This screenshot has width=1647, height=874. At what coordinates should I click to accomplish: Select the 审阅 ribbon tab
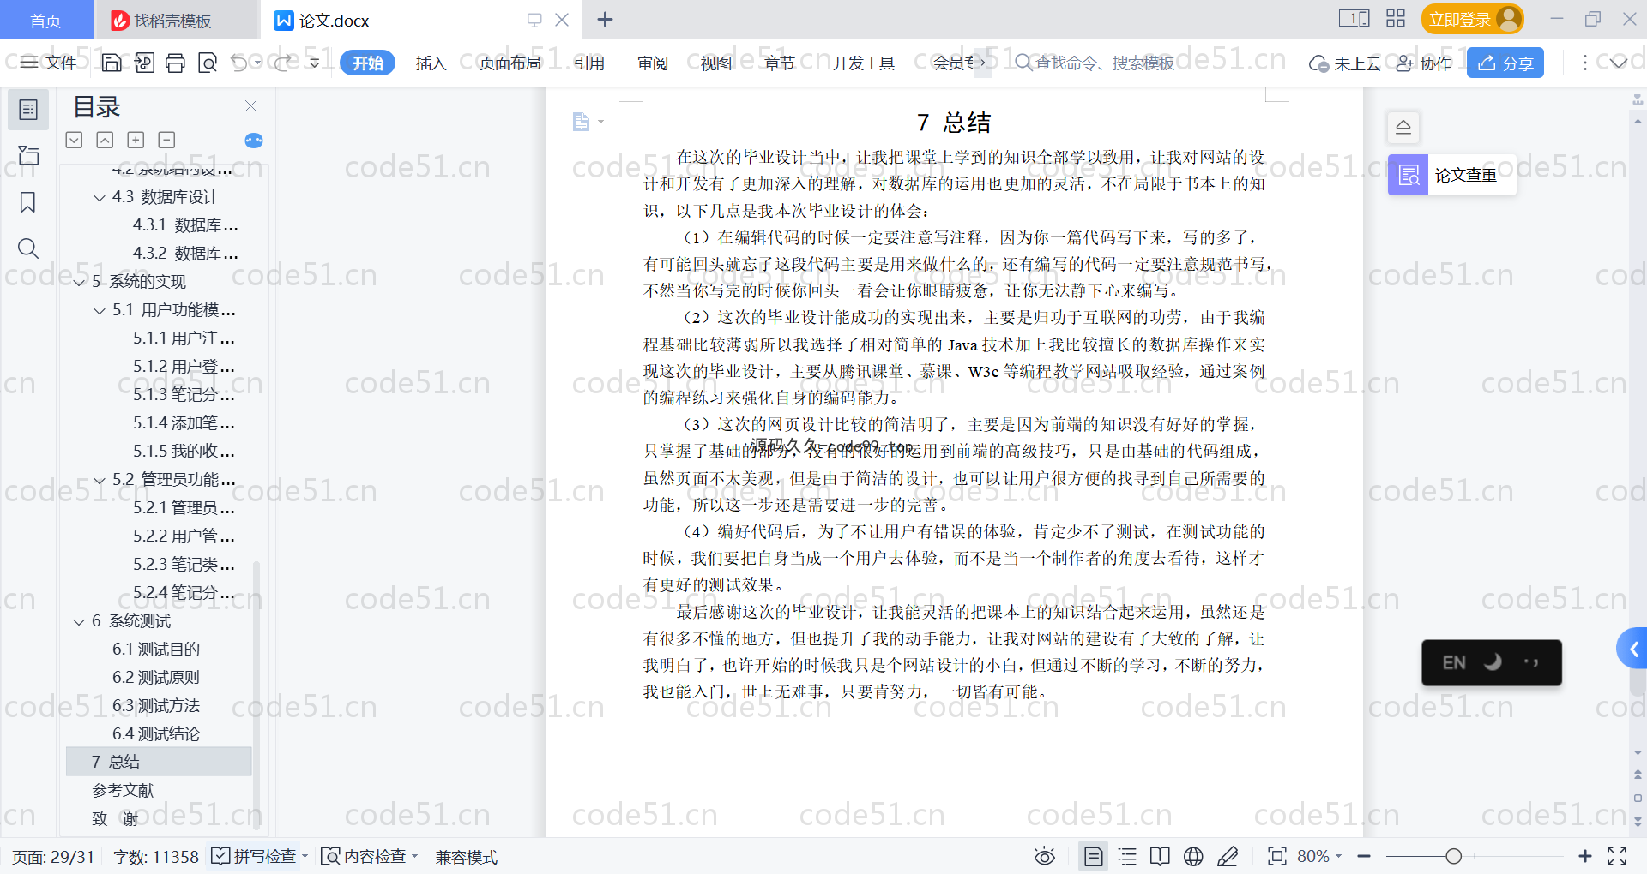click(x=652, y=63)
